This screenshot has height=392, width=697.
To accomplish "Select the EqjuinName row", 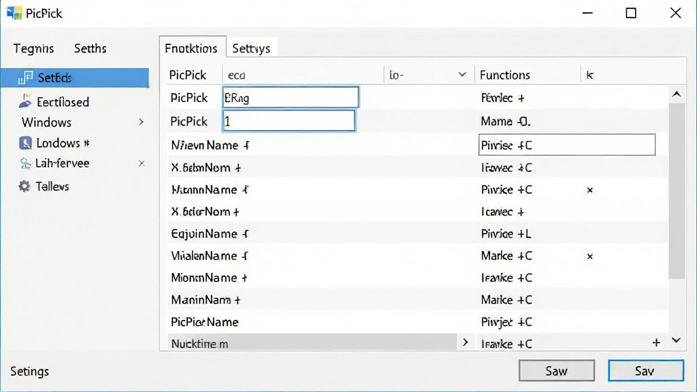I will 417,234.
